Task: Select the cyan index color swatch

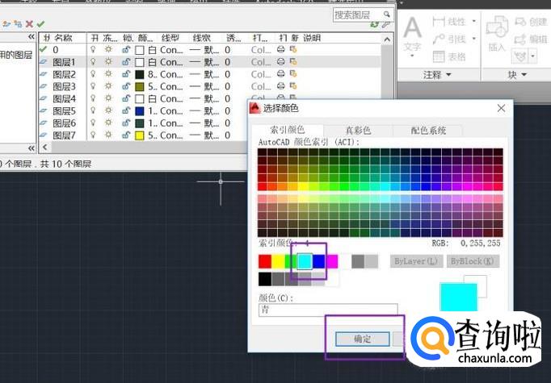Action: click(x=305, y=261)
